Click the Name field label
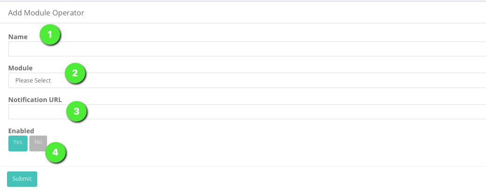 click(18, 37)
